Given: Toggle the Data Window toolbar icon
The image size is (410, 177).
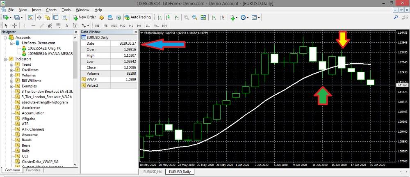Looking at the screenshot, I should [x=39, y=17].
